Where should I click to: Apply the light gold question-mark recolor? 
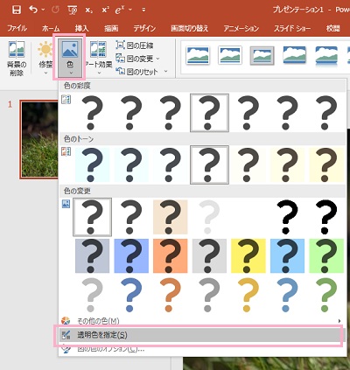248,295
